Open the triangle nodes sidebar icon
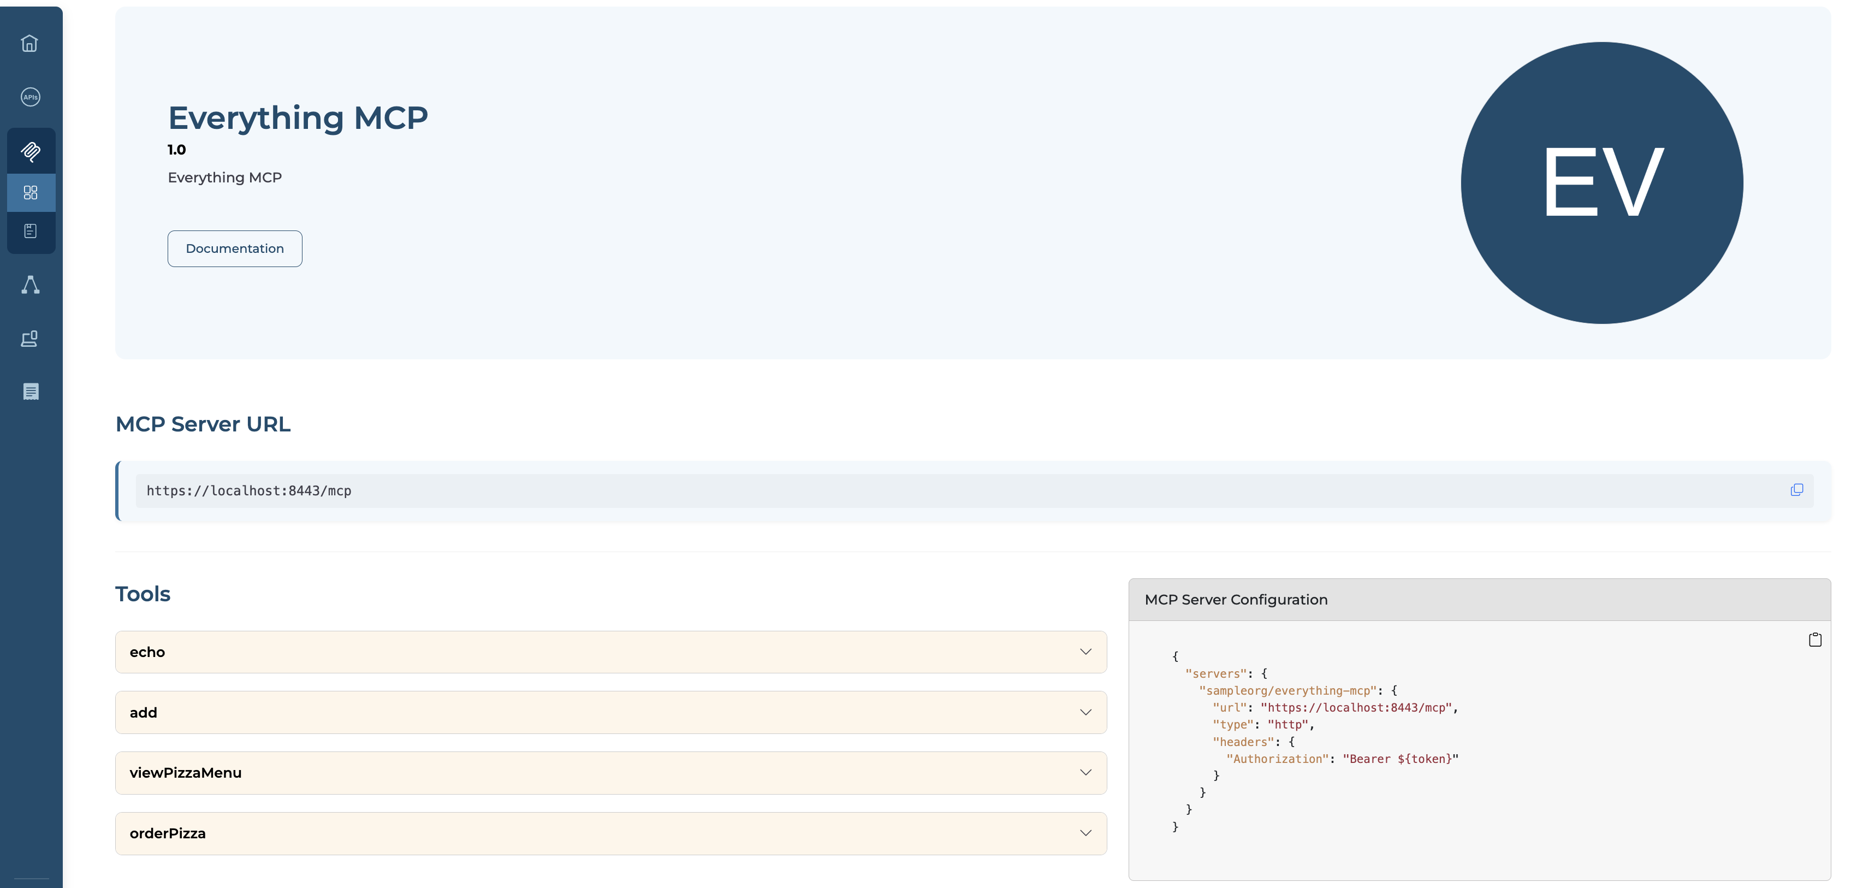Viewport: 1851px width, 888px height. point(30,285)
